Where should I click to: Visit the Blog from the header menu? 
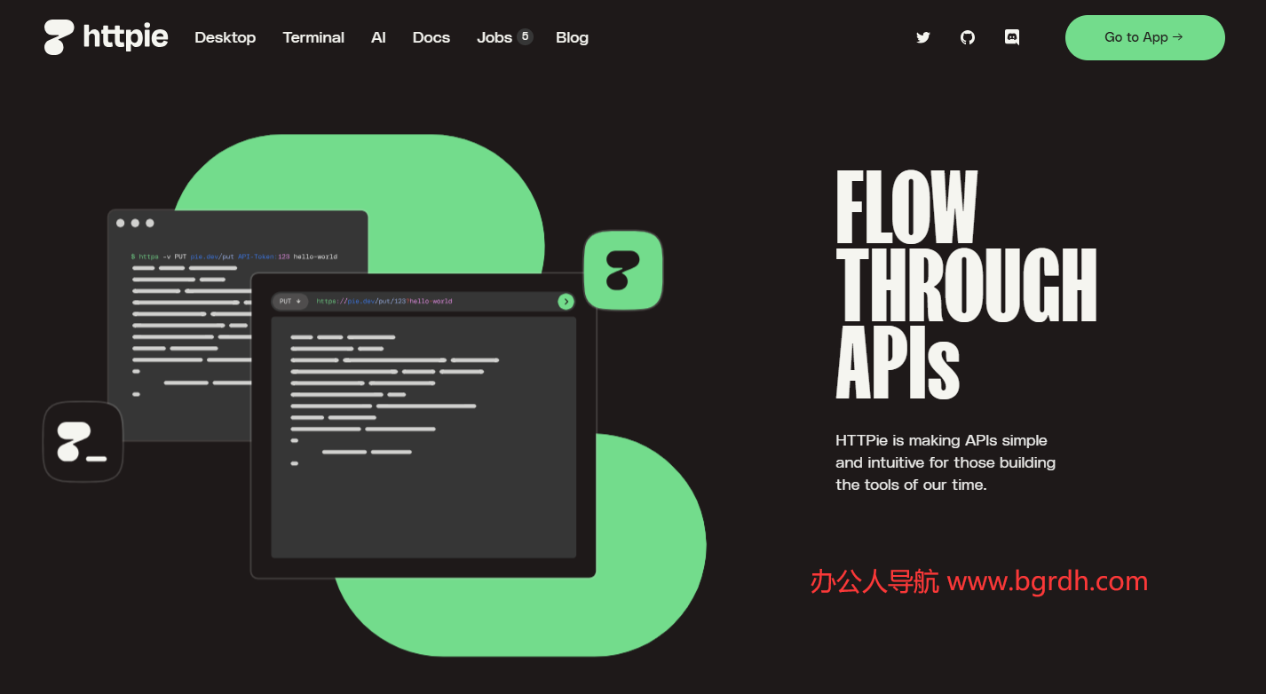tap(572, 37)
